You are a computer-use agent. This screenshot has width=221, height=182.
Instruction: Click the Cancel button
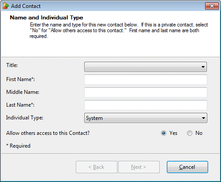pos(187,167)
